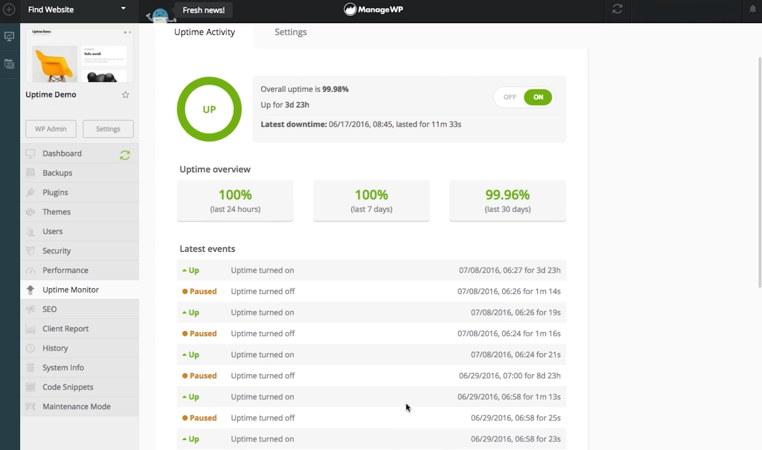Expand the Find Website dropdown arrow

123,9
